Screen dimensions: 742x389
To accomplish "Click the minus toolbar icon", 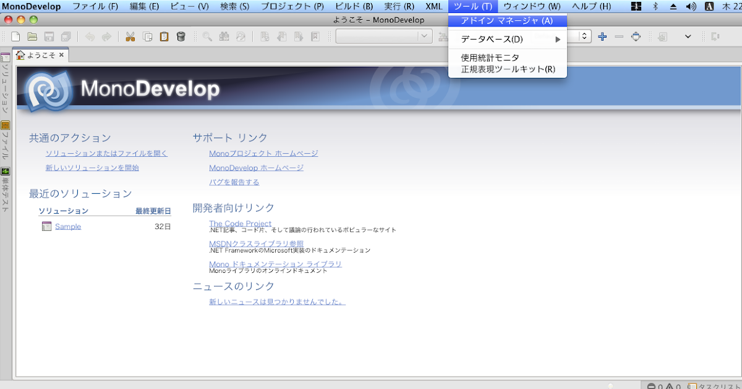I will (620, 36).
